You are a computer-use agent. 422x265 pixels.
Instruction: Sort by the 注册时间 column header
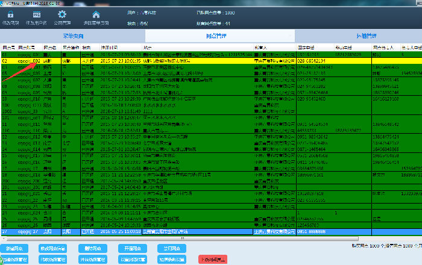[x=109, y=47]
